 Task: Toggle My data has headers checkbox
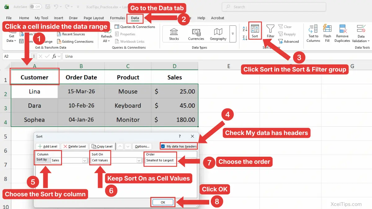[163, 146]
